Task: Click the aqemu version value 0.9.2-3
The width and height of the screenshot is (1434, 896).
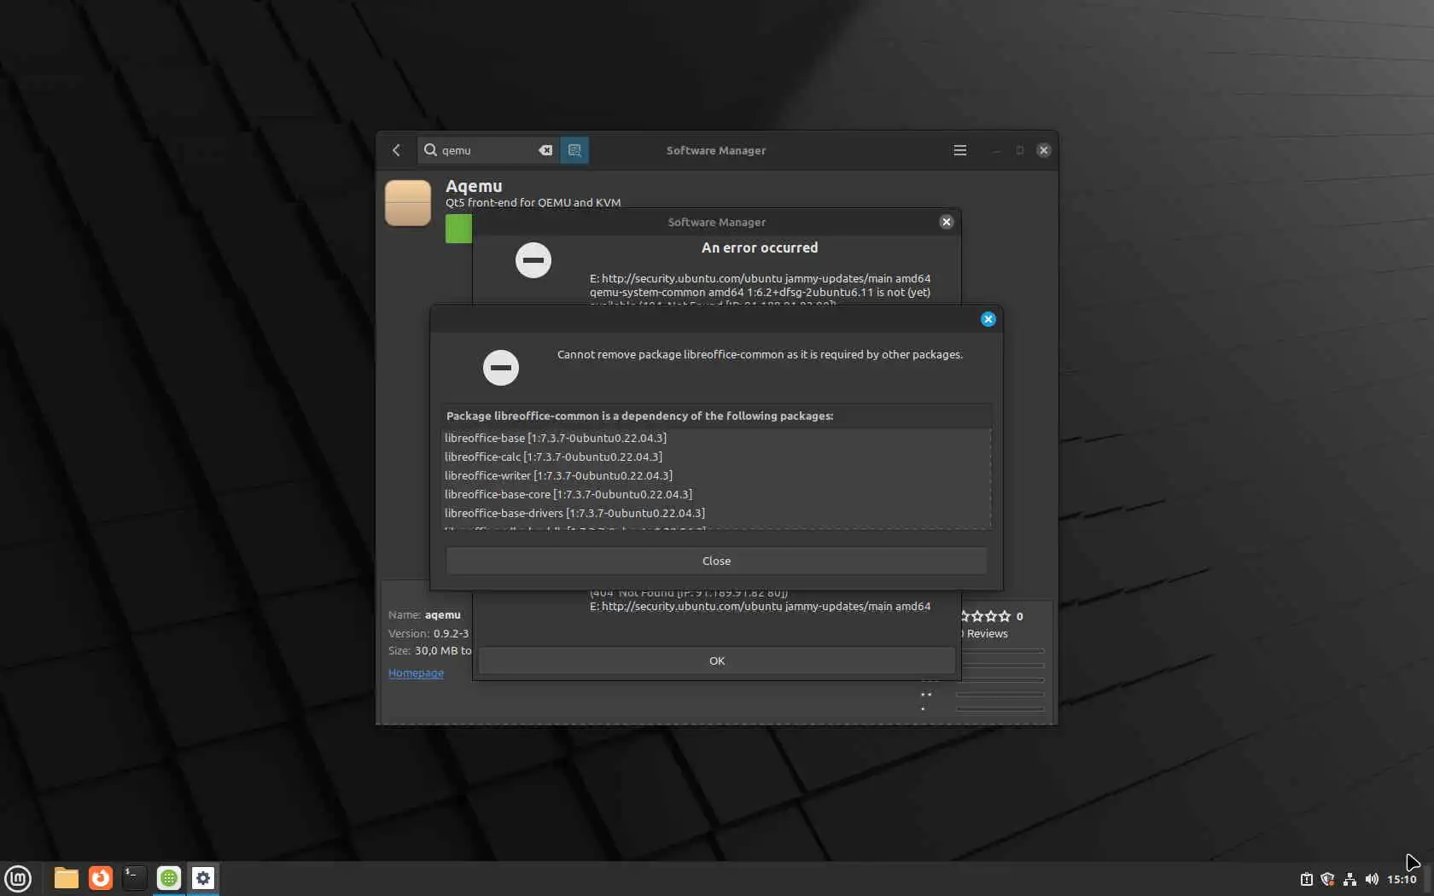Action: coord(451,633)
